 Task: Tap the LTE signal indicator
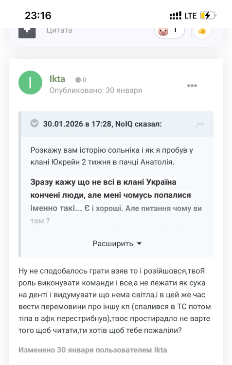click(x=190, y=16)
